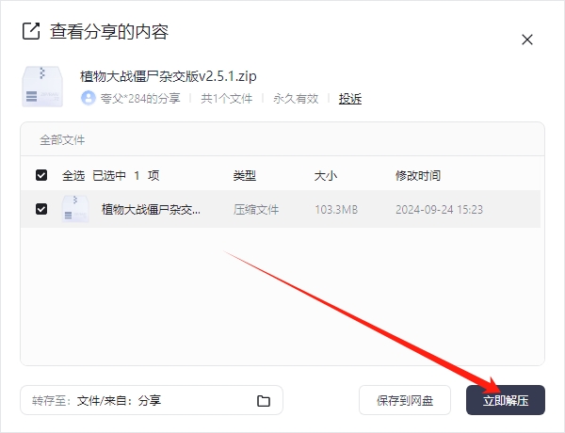Click the 转存至 destination path field
Image resolution: width=565 pixels, height=433 pixels.
tap(141, 401)
